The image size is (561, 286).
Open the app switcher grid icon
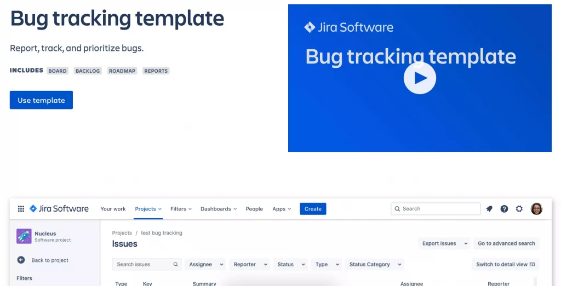[21, 209]
